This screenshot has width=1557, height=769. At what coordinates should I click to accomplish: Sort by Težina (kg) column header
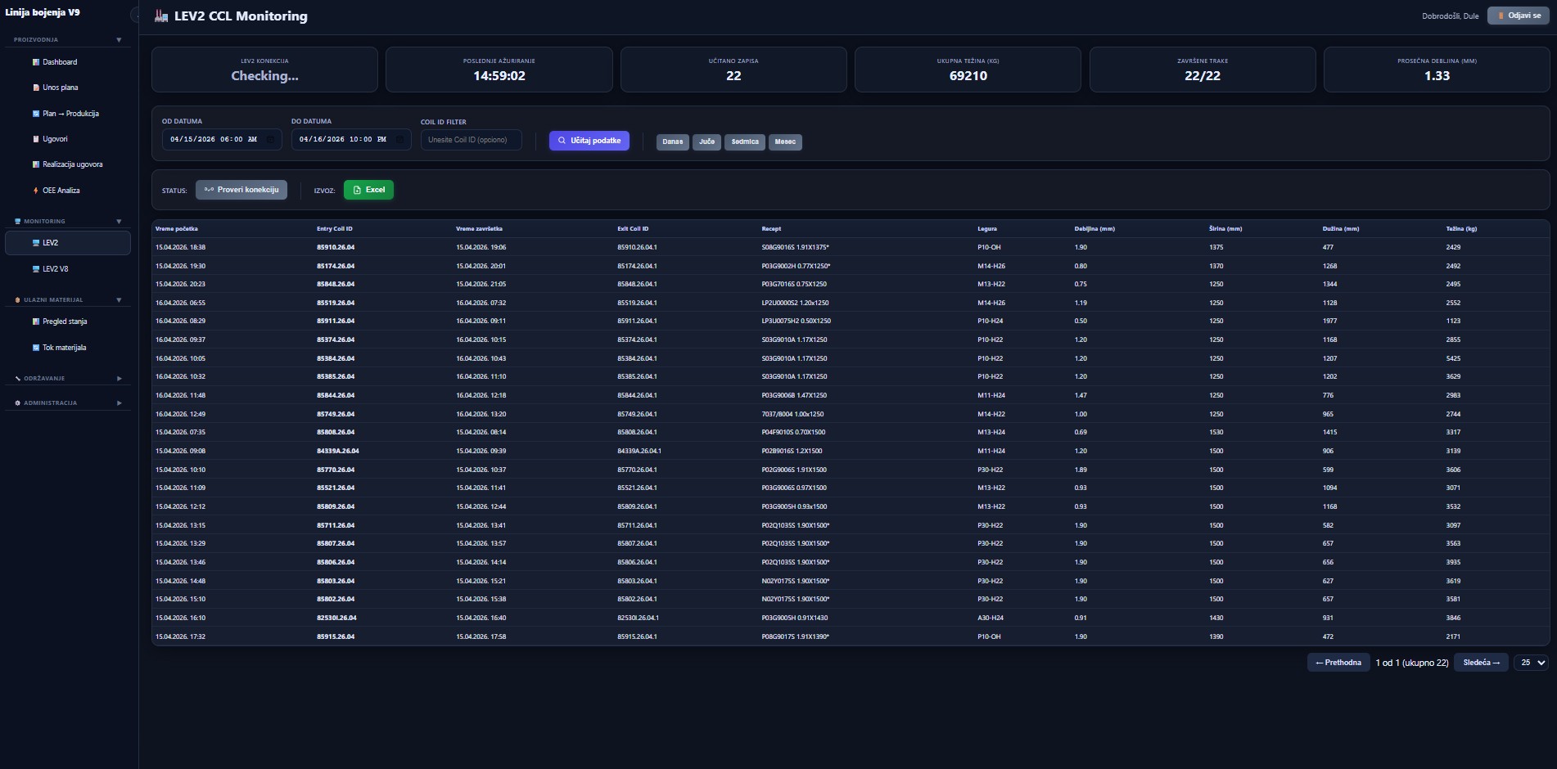(x=1461, y=229)
